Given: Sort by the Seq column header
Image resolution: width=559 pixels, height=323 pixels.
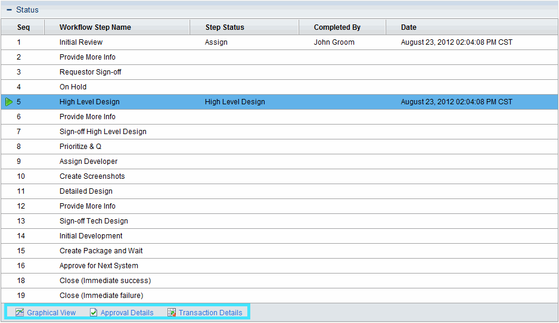Looking at the screenshot, I should (x=23, y=27).
